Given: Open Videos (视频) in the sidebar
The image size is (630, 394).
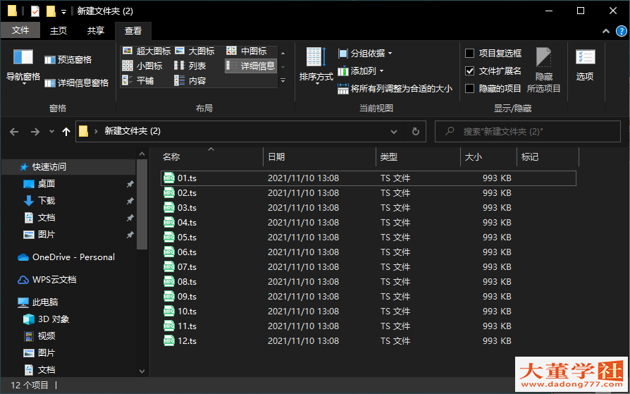Looking at the screenshot, I should tap(39, 336).
